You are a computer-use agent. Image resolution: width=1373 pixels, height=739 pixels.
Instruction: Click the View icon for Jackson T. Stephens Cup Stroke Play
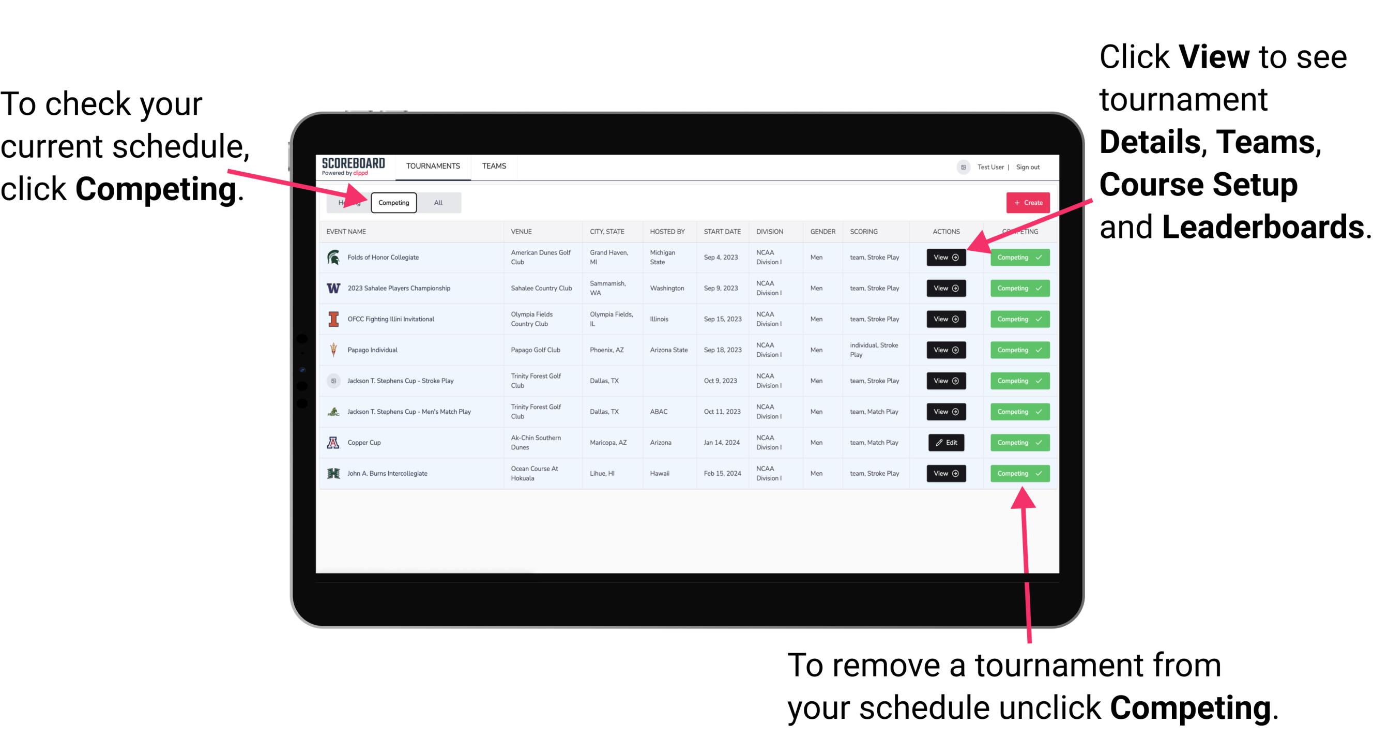[x=945, y=381]
